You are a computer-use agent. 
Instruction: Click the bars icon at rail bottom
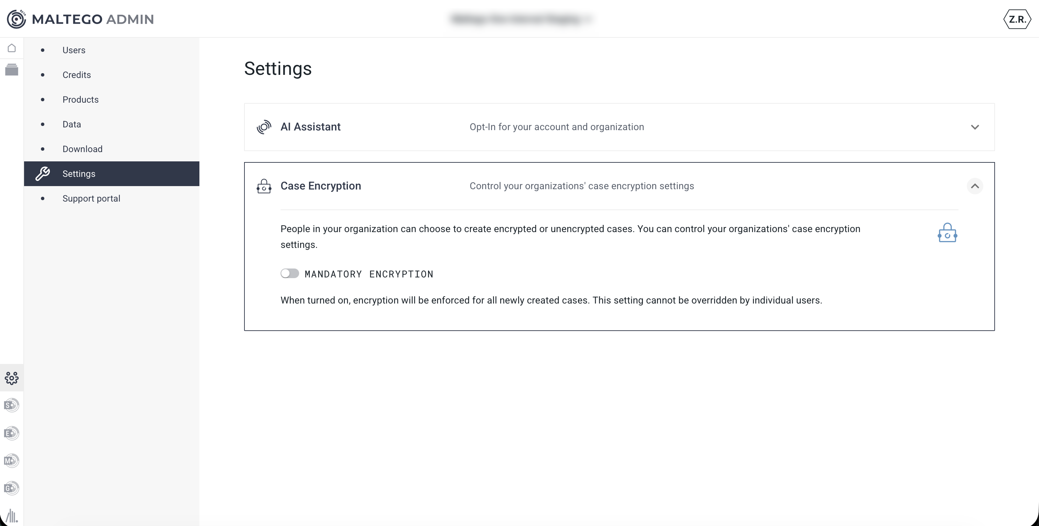[x=12, y=516]
